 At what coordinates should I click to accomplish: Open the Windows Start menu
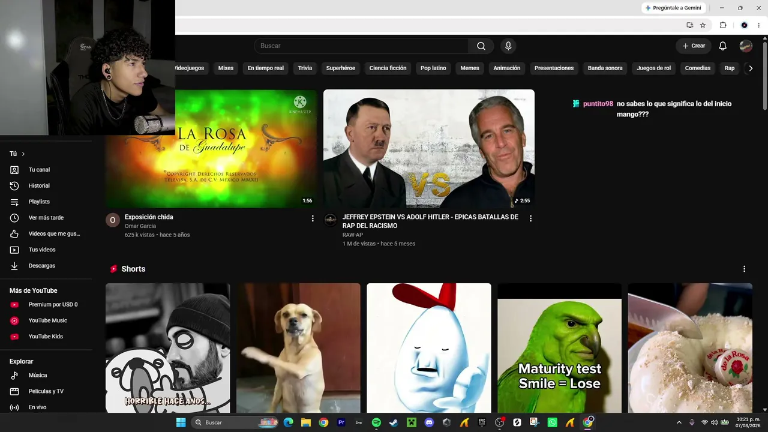[181, 422]
